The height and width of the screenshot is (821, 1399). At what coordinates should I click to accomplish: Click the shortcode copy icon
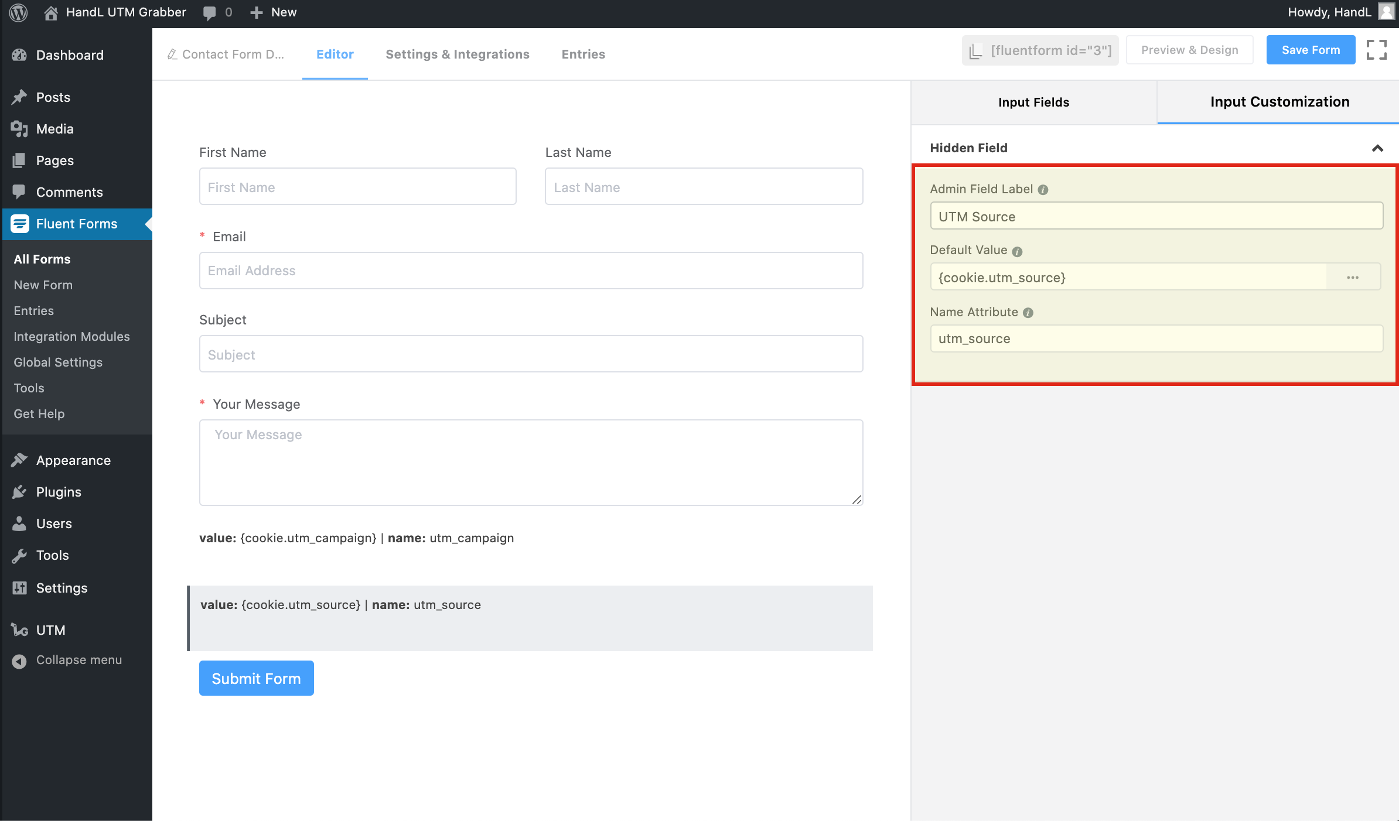pyautogui.click(x=975, y=51)
